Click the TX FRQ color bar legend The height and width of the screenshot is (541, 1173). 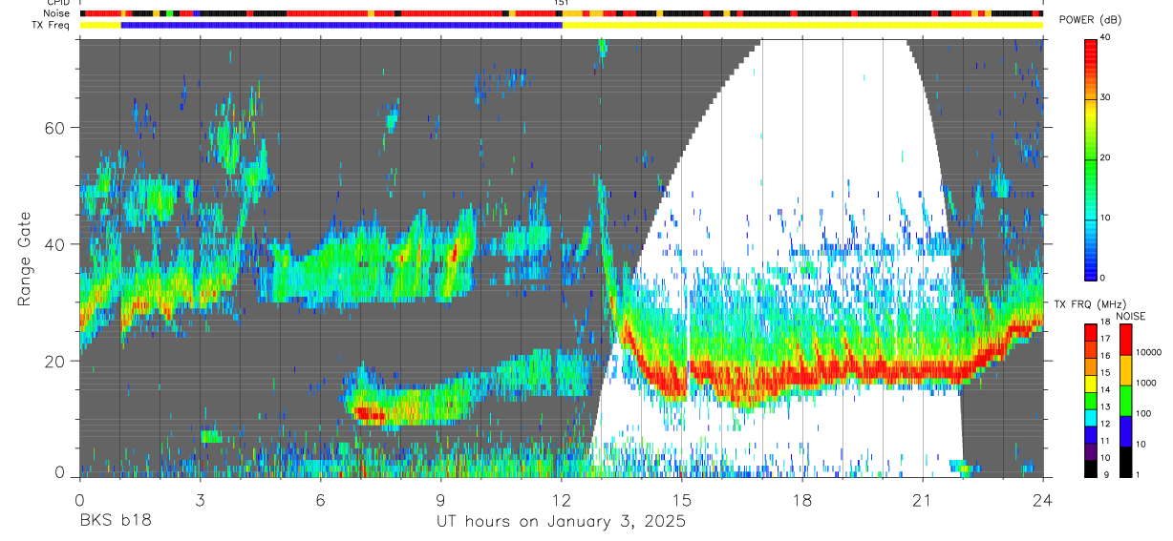(x=1091, y=400)
